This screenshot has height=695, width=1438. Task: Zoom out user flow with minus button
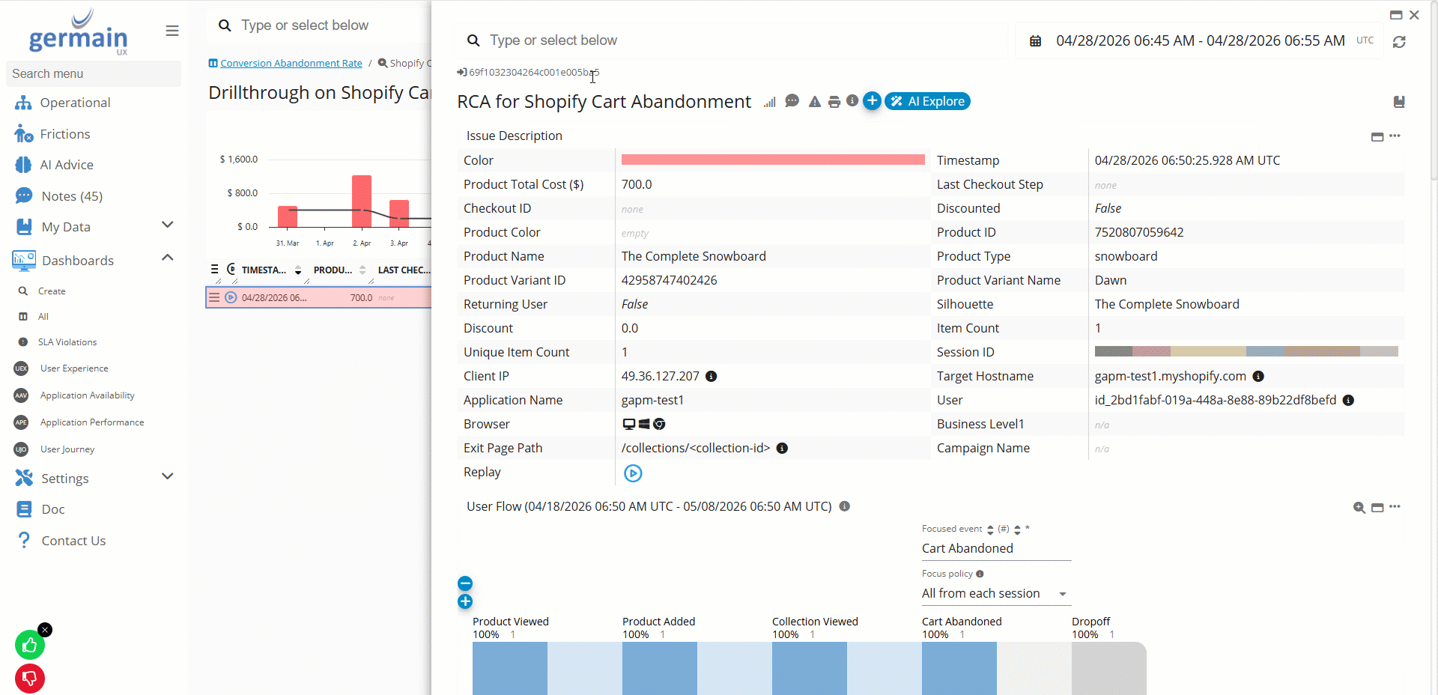(465, 583)
